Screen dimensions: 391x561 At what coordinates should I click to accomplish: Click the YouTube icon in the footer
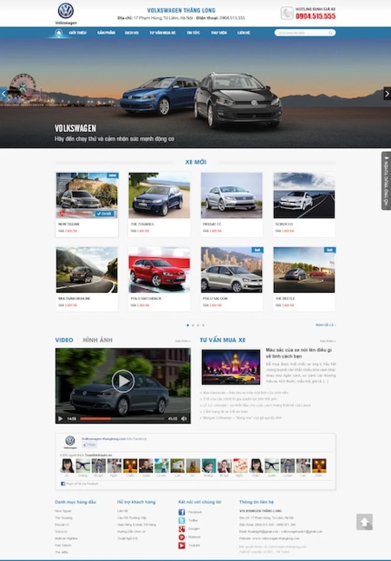pyautogui.click(x=181, y=545)
